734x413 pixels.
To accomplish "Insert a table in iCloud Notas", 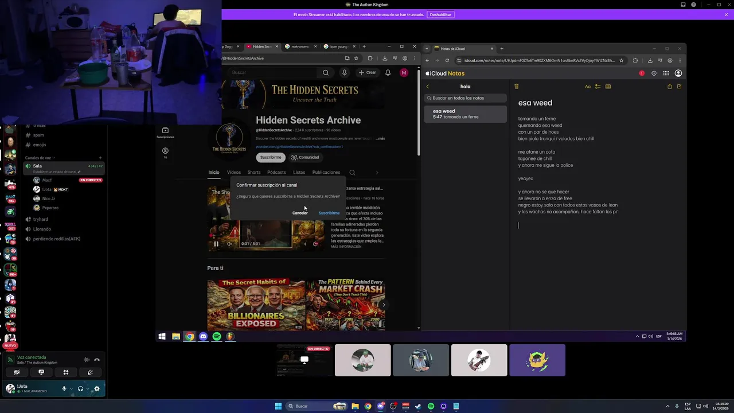I will click(x=608, y=87).
